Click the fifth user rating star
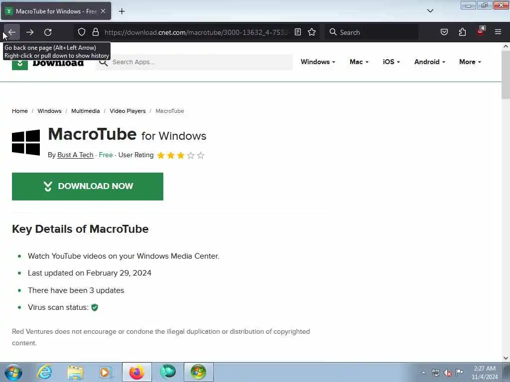510x382 pixels. 201,155
